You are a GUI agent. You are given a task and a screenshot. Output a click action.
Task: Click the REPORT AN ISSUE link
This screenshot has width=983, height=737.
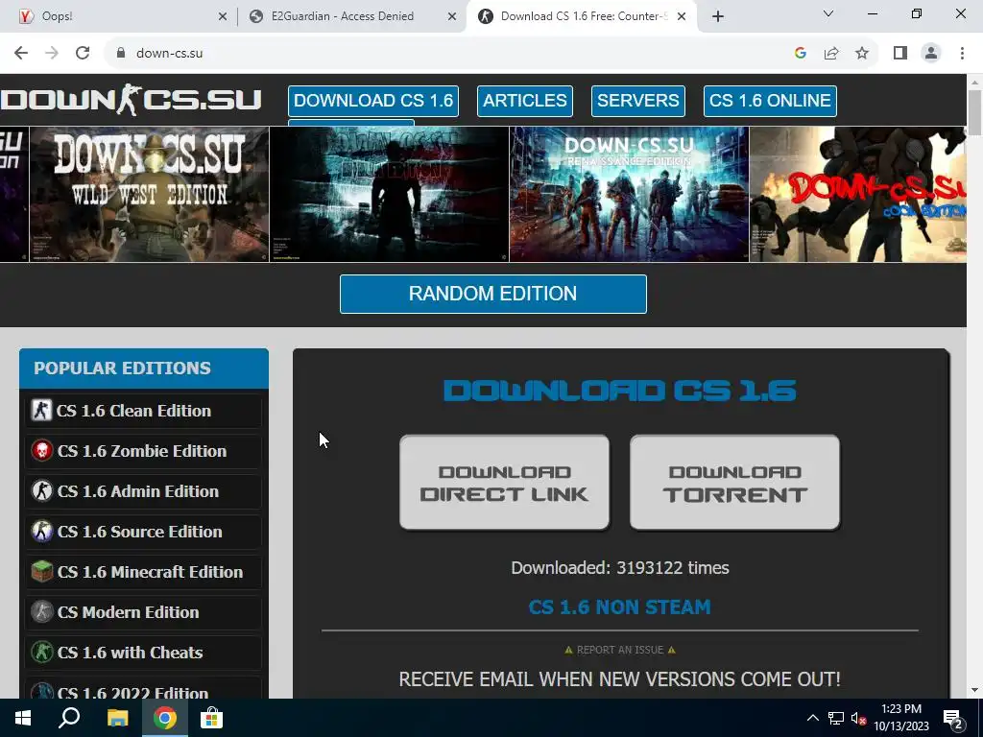click(619, 650)
